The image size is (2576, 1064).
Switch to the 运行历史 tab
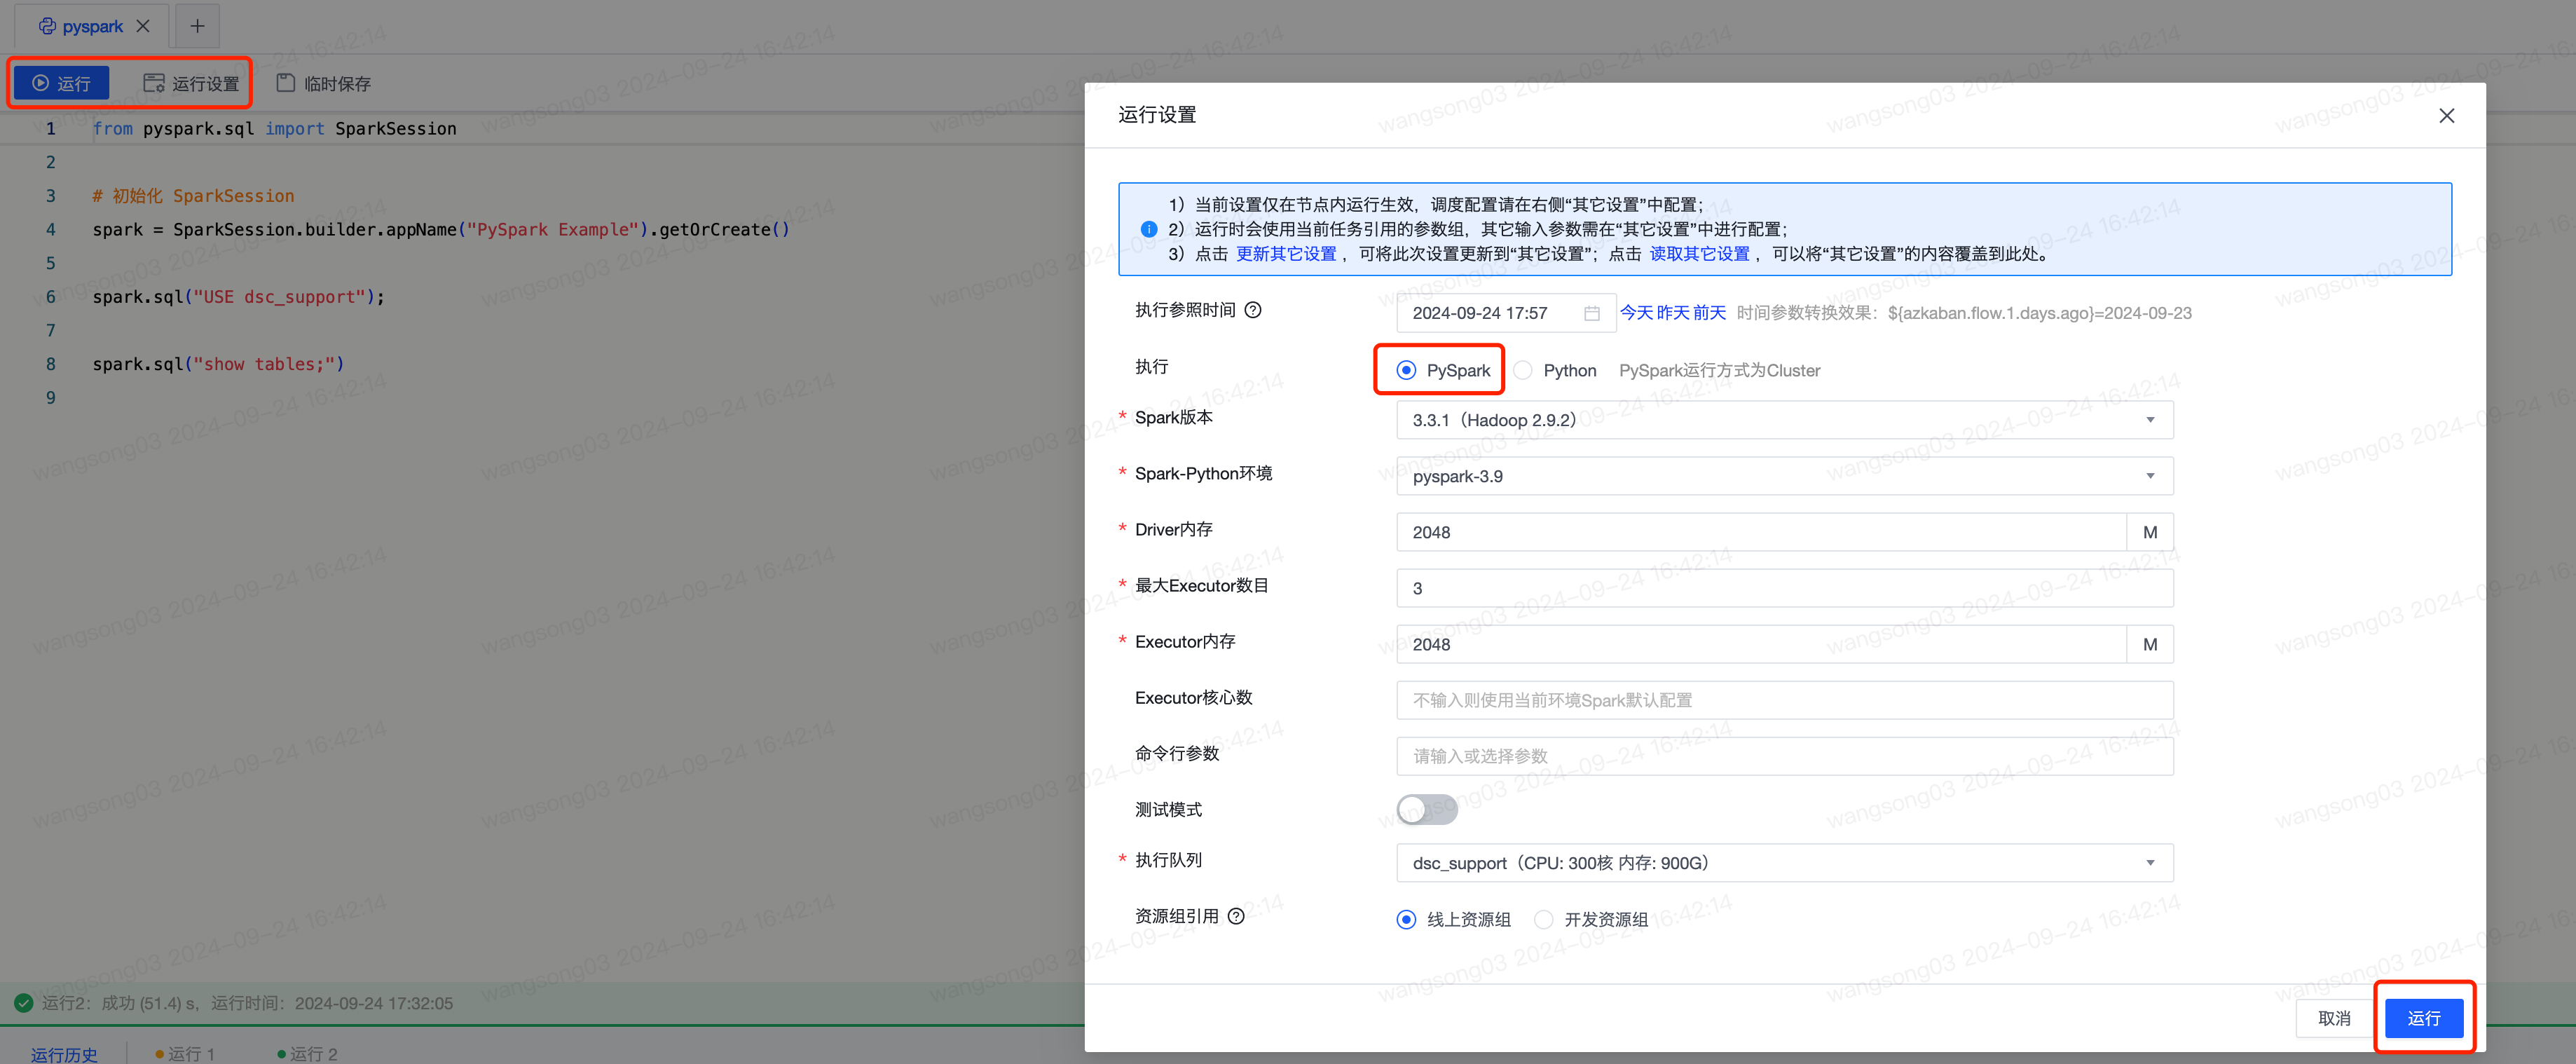pos(63,1053)
